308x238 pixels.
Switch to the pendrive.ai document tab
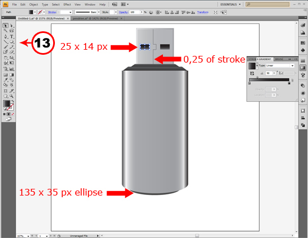(95, 18)
